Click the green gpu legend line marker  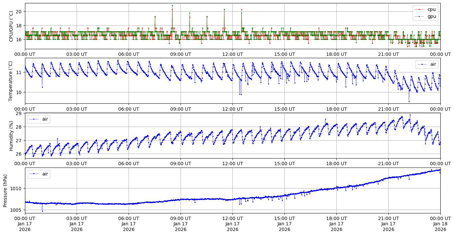pyautogui.click(x=420, y=16)
